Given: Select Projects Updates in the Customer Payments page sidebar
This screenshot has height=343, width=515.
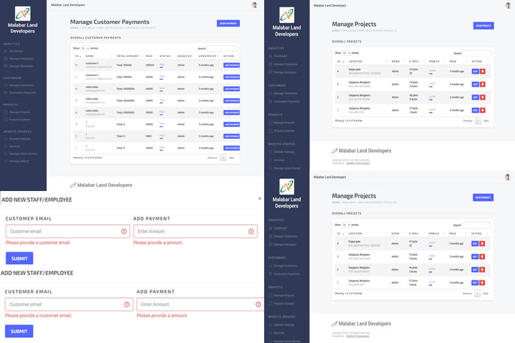Looking at the screenshot, I should (20, 120).
